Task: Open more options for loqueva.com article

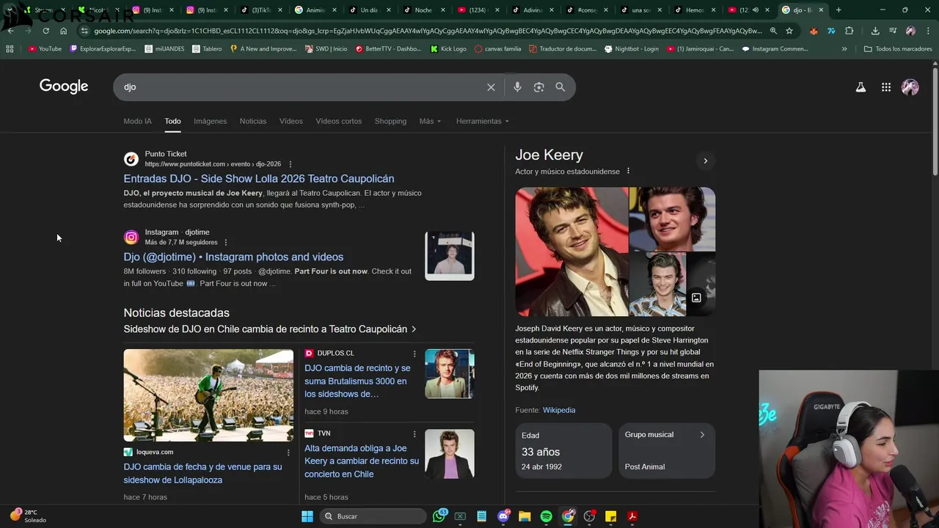Action: point(288,452)
